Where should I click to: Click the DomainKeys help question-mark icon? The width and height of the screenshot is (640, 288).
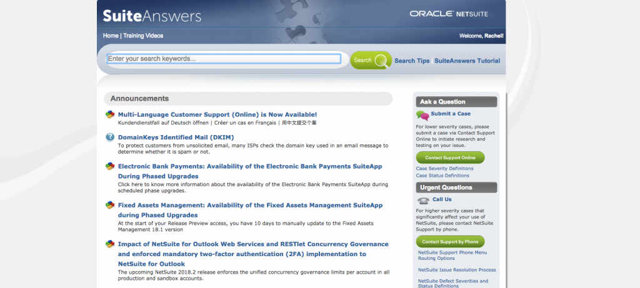pos(110,137)
